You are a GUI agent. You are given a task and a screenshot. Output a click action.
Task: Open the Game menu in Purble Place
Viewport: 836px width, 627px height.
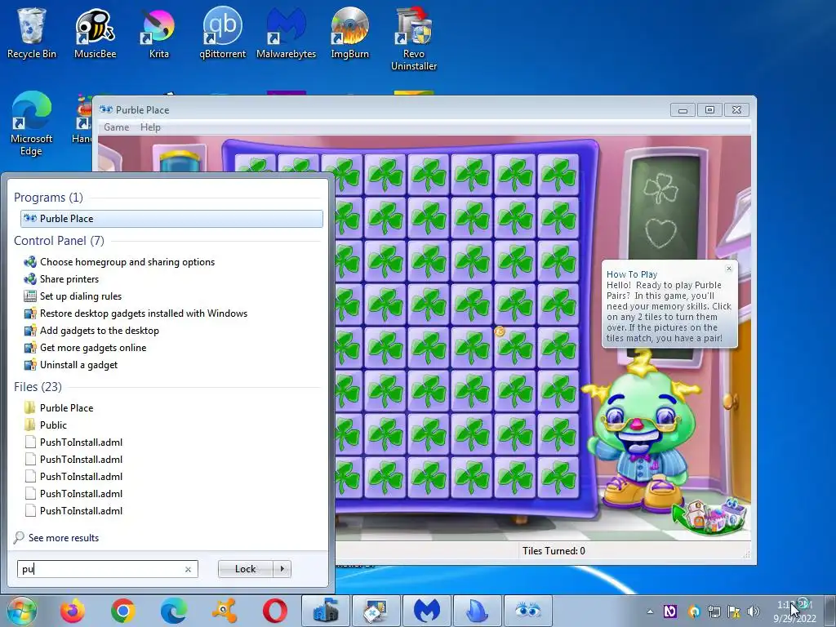coord(116,127)
